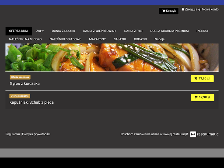Open the DODATKI category
The image size is (224, 168).
click(x=140, y=39)
